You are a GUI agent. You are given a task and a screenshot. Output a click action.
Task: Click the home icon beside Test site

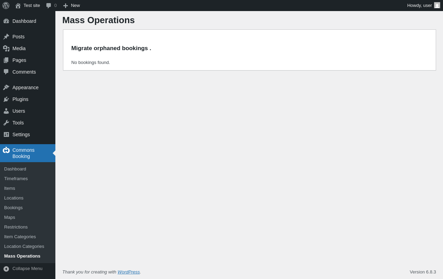(x=18, y=6)
